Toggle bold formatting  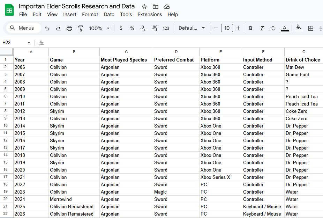click(x=250, y=28)
